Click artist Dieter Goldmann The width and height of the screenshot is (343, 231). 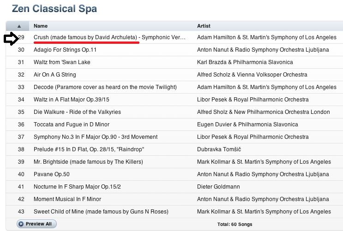[x=219, y=187]
